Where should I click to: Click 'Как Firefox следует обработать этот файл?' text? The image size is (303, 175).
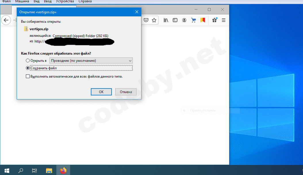pos(56,53)
